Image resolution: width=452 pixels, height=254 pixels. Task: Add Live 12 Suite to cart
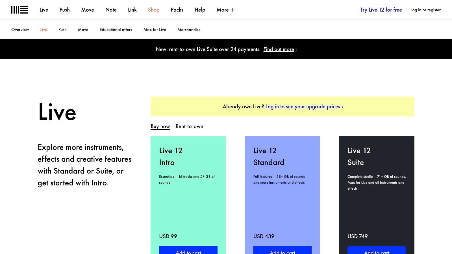tap(377, 250)
